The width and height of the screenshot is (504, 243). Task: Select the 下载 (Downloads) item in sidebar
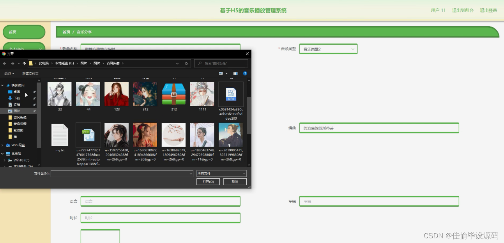click(x=16, y=98)
